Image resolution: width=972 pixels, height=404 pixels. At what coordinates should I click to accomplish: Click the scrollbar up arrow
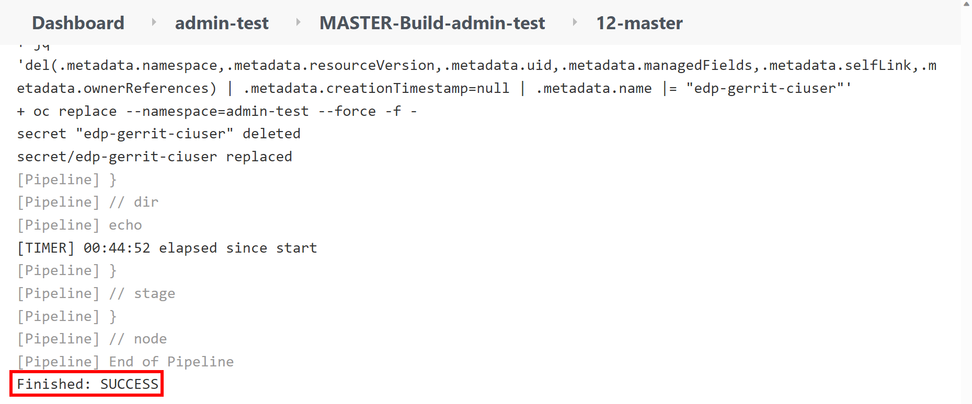tap(966, 4)
